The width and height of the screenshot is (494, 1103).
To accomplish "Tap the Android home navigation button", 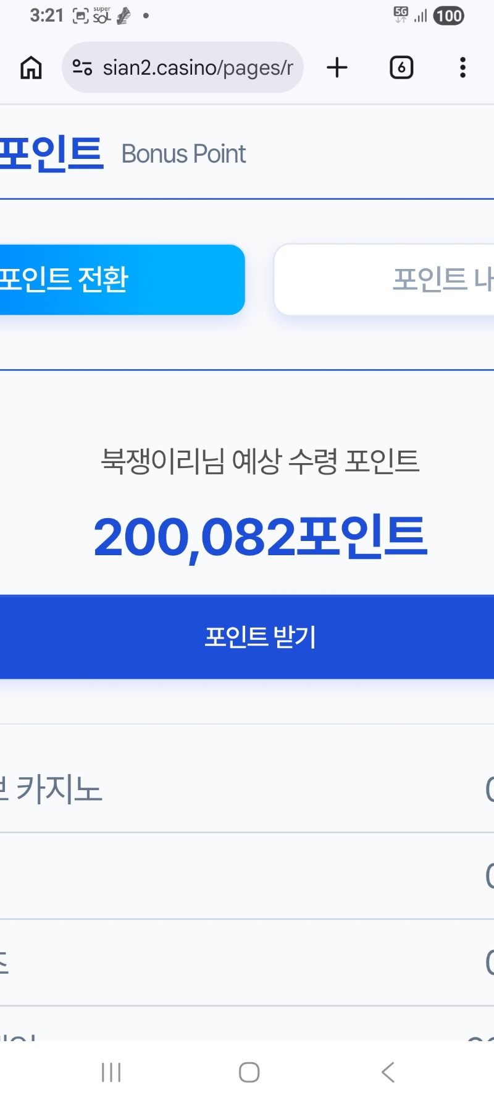I will 249,1072.
